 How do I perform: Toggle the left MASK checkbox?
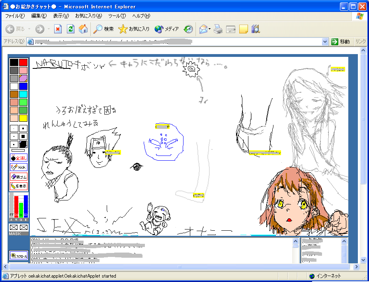point(14,227)
